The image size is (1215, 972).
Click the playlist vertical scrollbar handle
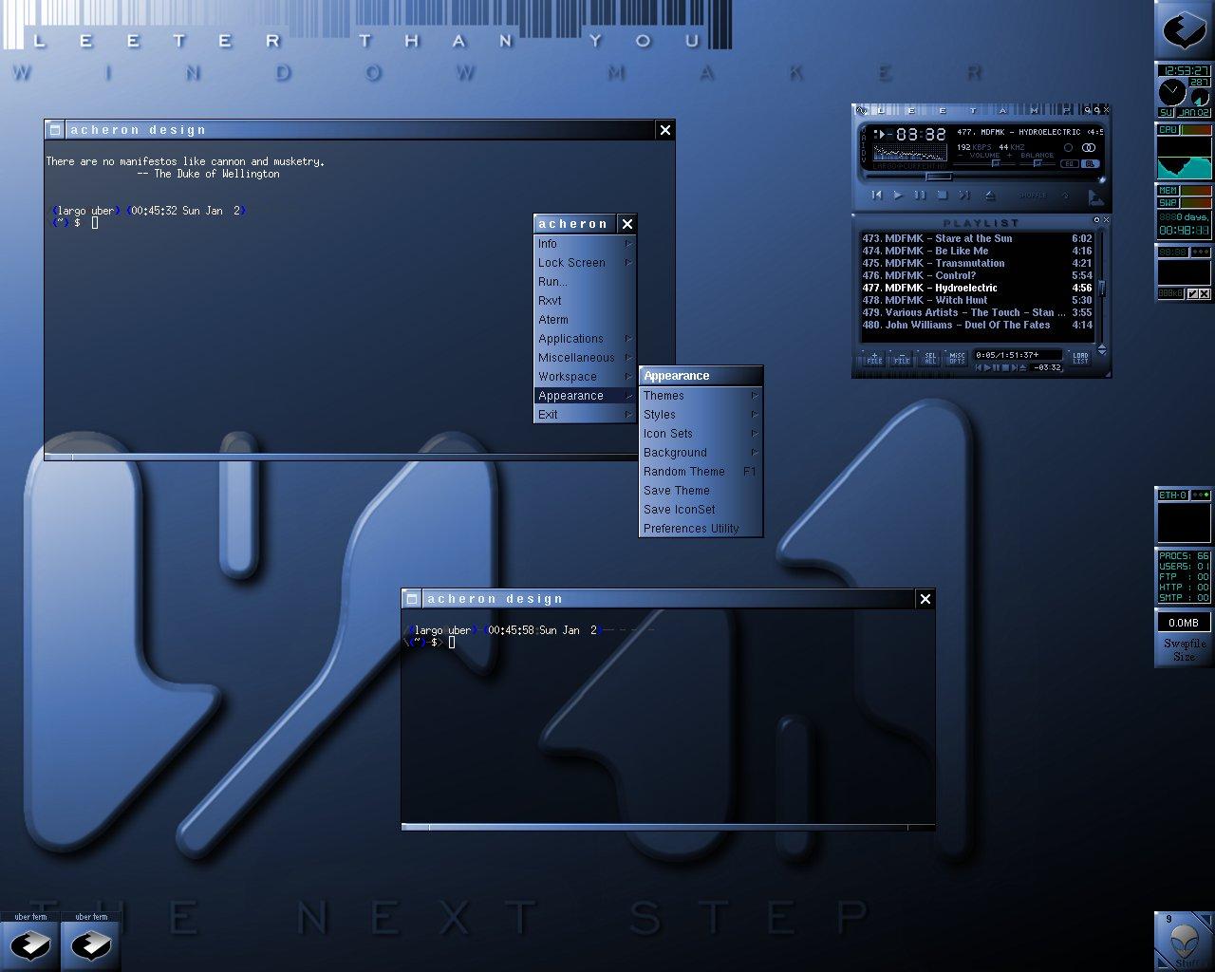(1102, 288)
